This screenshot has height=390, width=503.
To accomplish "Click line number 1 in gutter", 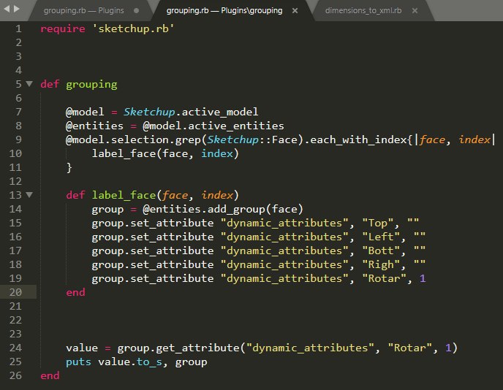I will point(18,28).
